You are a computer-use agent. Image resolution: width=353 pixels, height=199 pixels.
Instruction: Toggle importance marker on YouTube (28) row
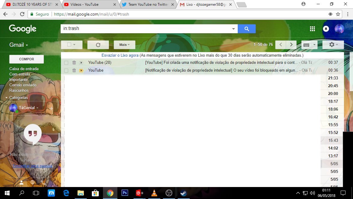(x=81, y=63)
